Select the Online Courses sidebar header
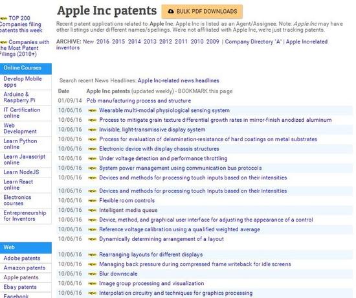This screenshot has width=356, height=298. click(x=26, y=68)
